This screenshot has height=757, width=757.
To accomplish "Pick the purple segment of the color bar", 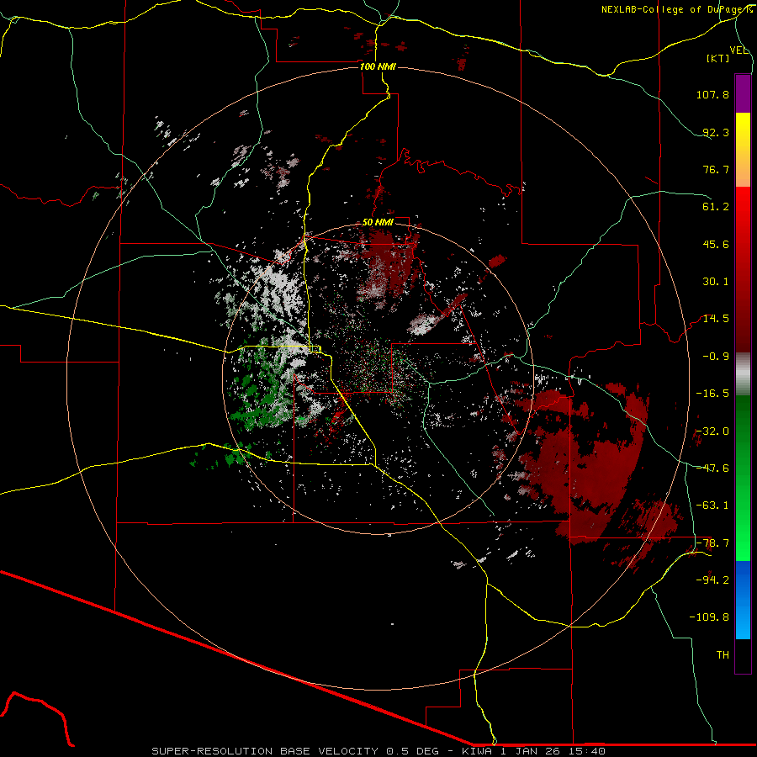I will 743,93.
